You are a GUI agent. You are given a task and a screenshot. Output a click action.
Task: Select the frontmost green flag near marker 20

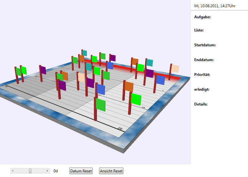[101, 105]
